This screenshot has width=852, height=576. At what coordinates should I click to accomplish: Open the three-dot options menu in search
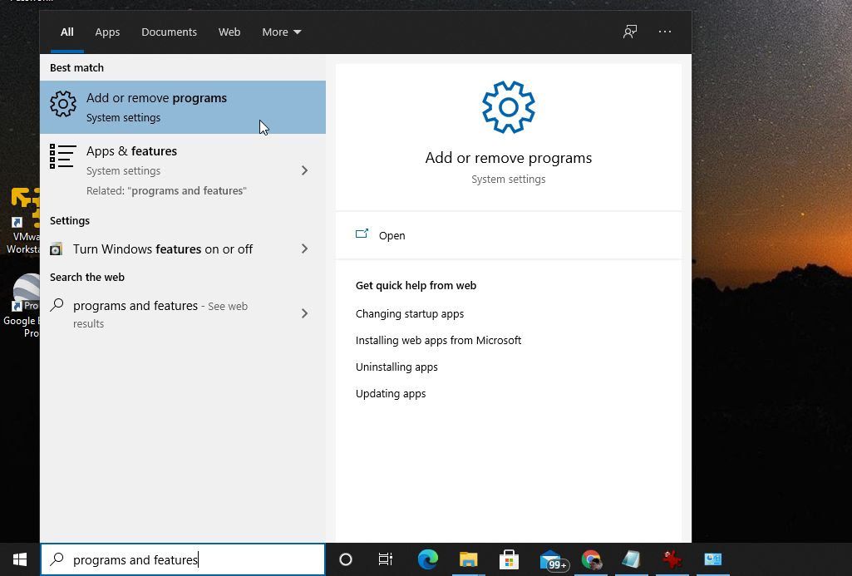point(664,32)
